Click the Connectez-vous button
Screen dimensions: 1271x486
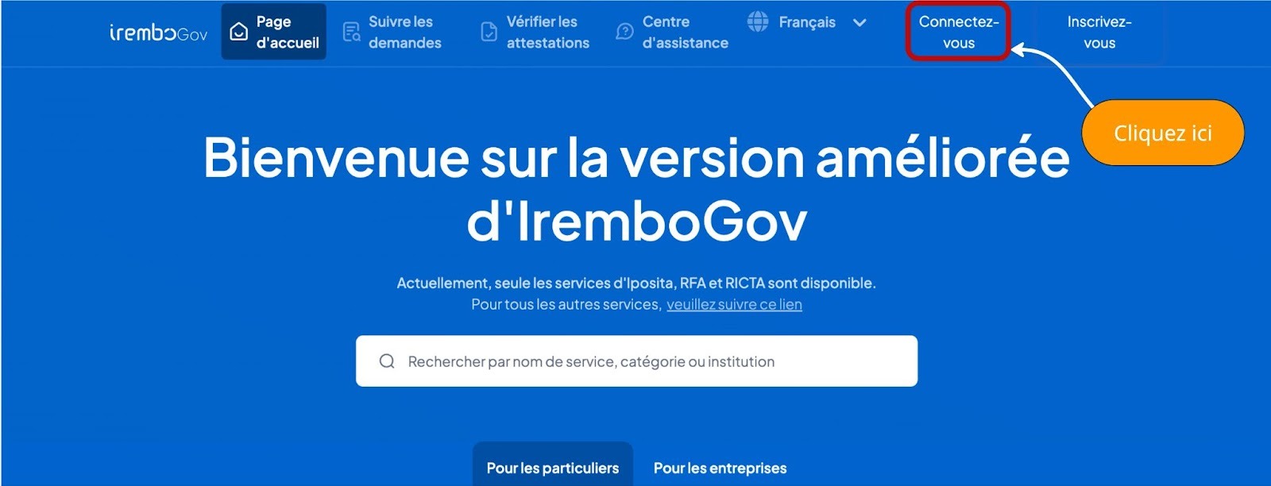click(958, 32)
